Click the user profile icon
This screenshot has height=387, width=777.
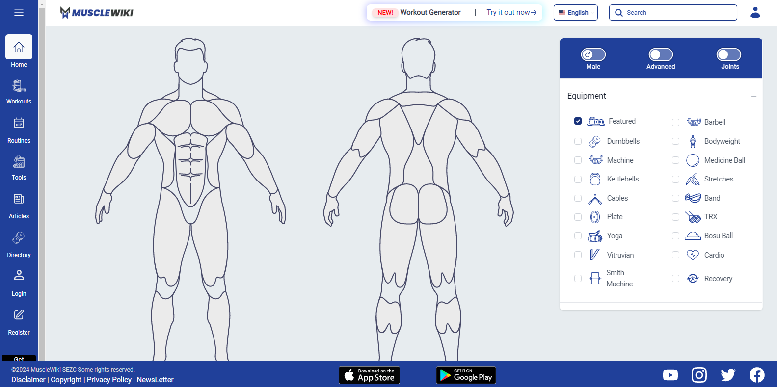click(x=755, y=13)
